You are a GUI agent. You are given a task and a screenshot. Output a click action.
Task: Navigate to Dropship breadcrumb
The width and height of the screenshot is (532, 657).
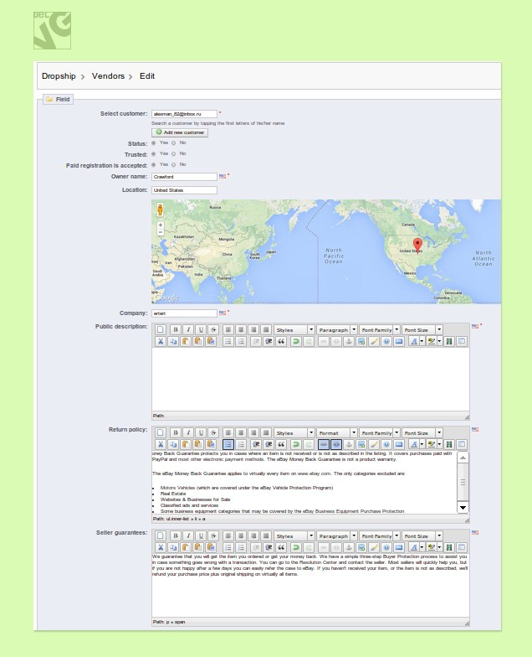(x=59, y=76)
